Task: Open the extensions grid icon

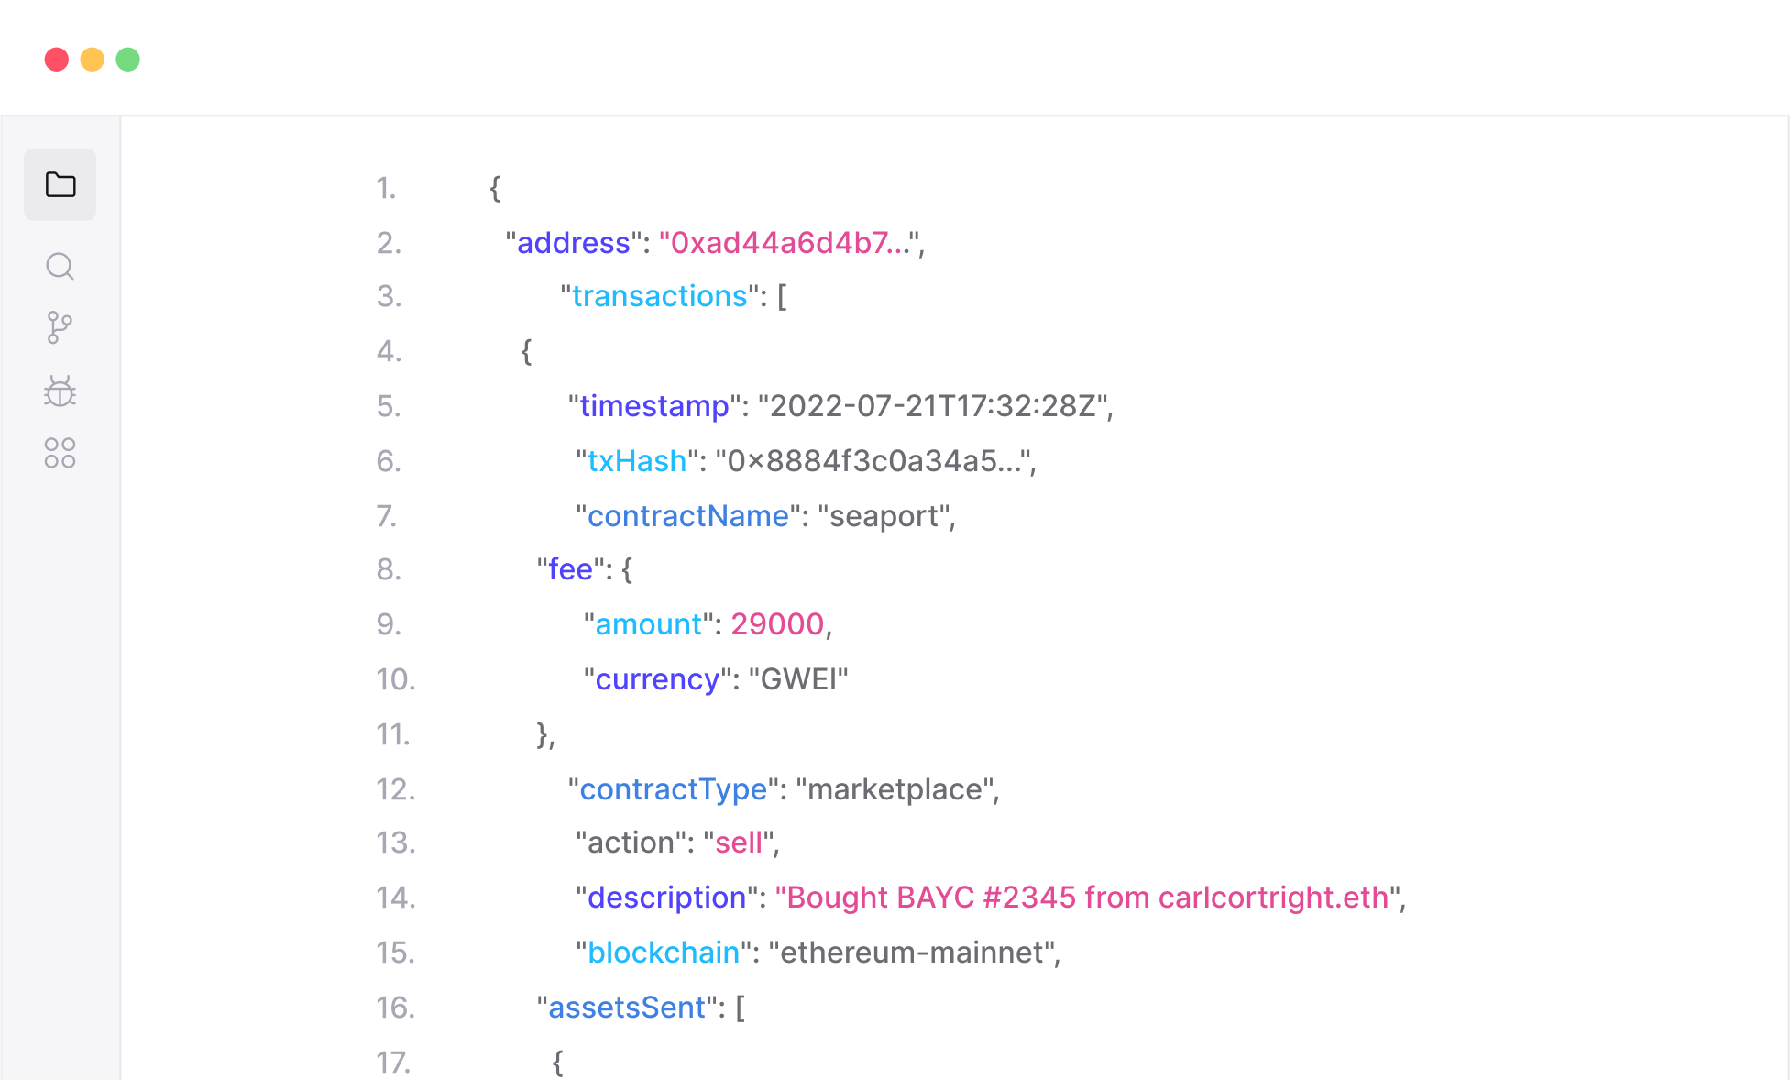Action: (60, 453)
